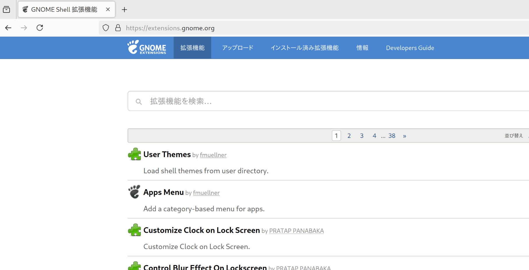Screen dimensions: 529x270
Task: Open the 並び替え sort dropdown
Action: tap(514, 136)
